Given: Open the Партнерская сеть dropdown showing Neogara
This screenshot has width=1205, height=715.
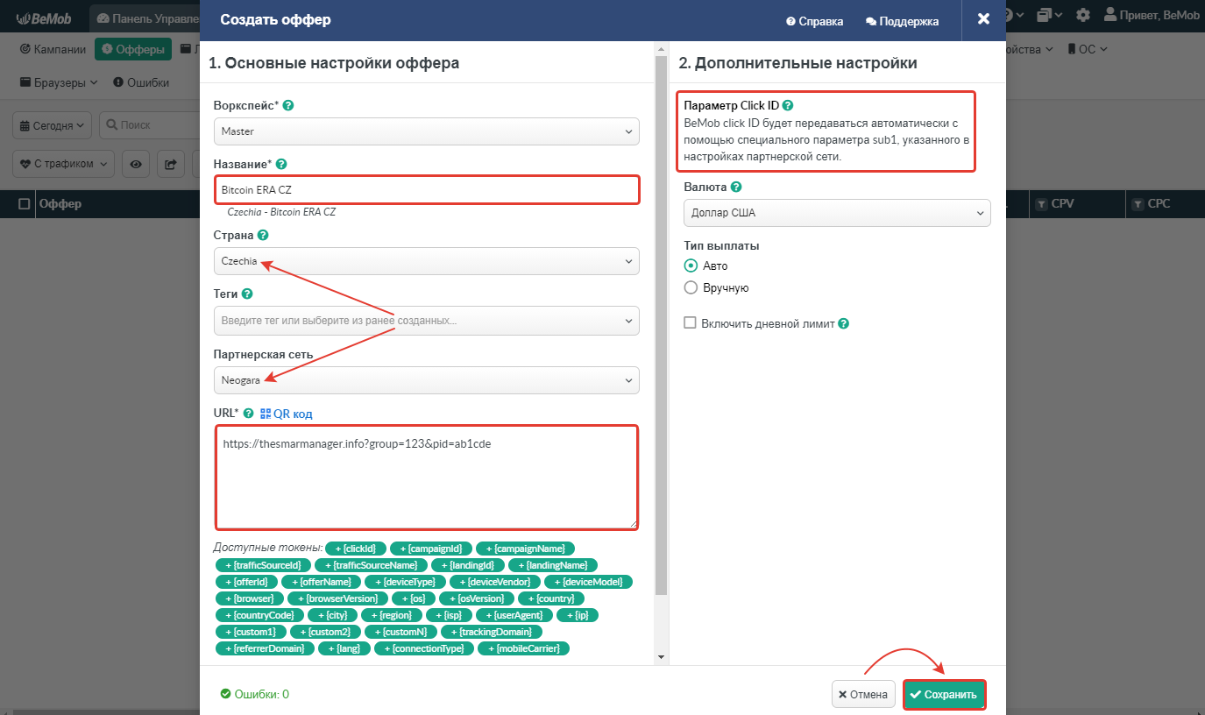Looking at the screenshot, I should (x=427, y=380).
